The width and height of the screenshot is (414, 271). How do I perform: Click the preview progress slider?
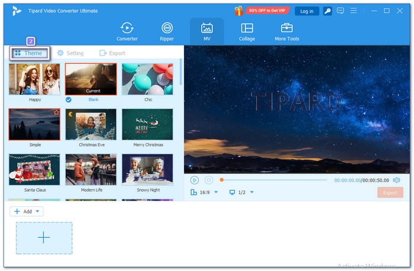[273, 180]
